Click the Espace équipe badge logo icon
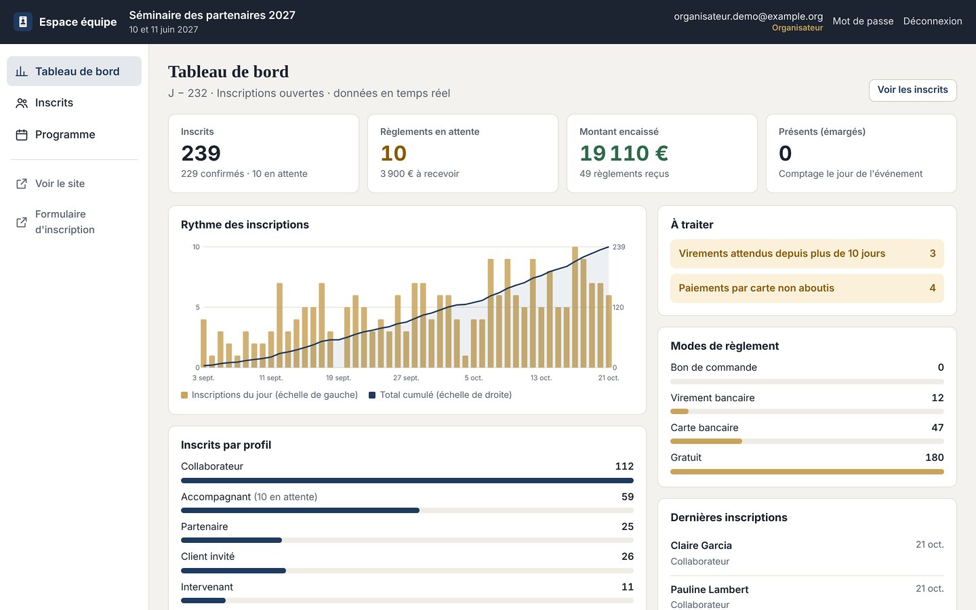This screenshot has height=610, width=976. coord(23,22)
